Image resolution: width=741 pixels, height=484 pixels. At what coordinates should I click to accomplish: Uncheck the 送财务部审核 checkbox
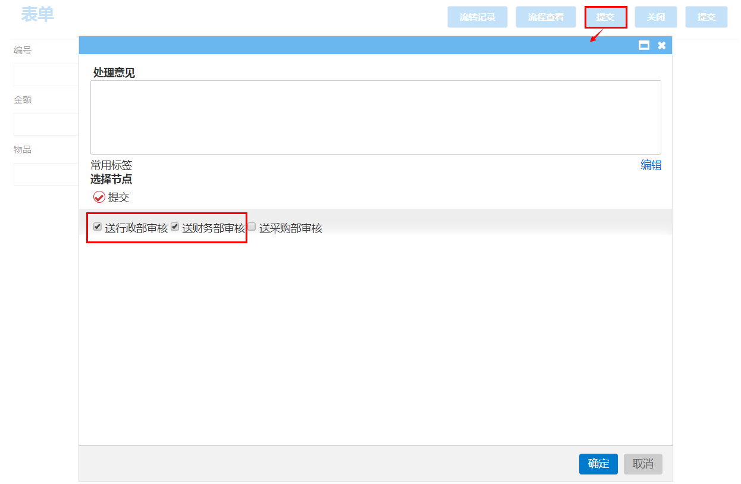click(175, 227)
